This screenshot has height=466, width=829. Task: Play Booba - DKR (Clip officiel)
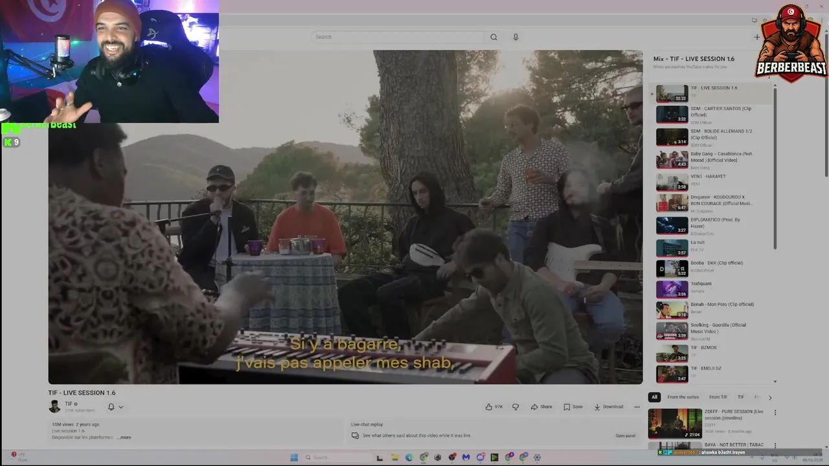click(712, 268)
